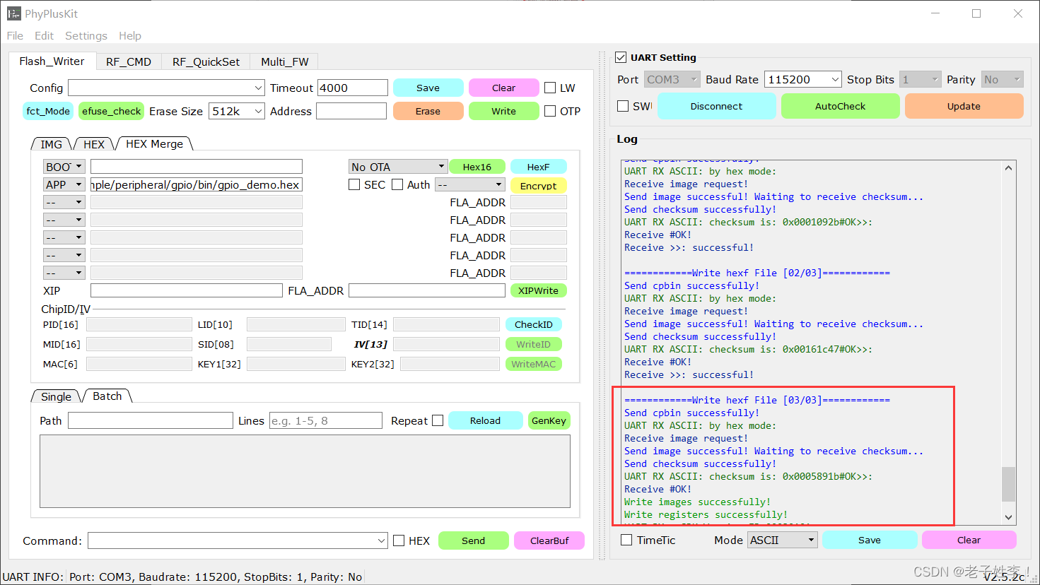Open the No OTA dropdown

tap(398, 167)
